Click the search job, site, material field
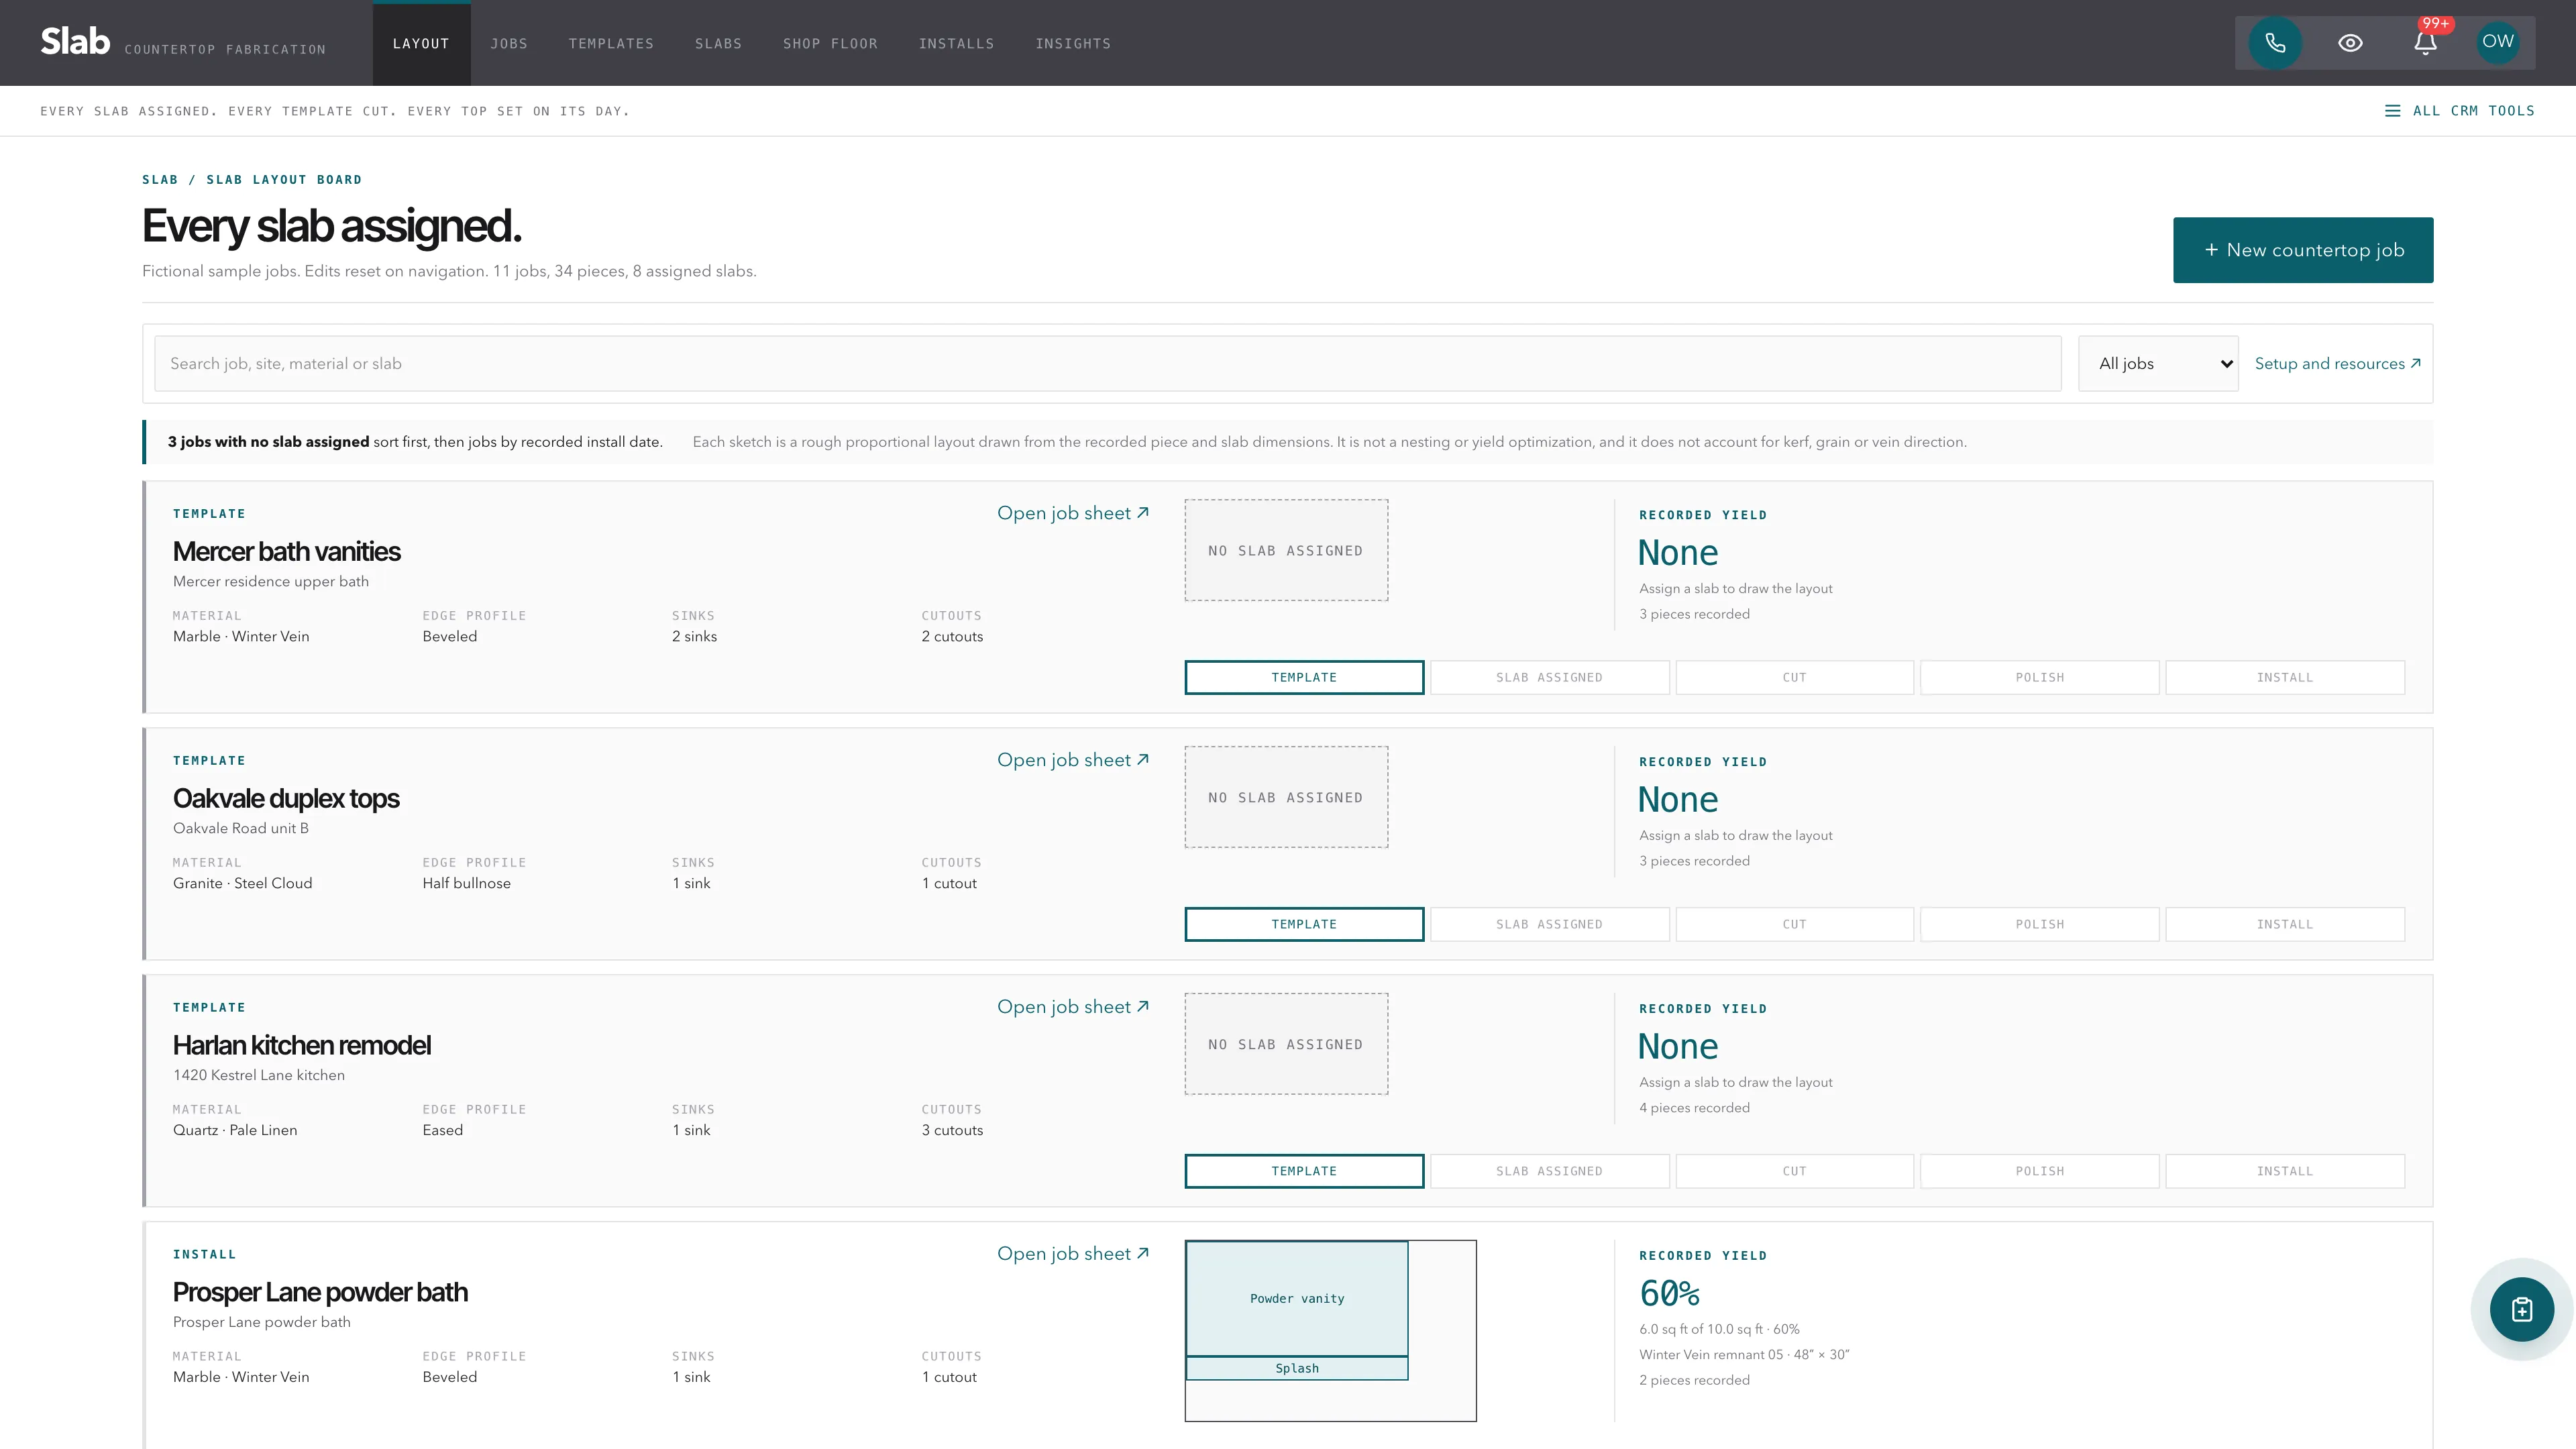Viewport: 2576px width, 1449px height. tap(1107, 364)
